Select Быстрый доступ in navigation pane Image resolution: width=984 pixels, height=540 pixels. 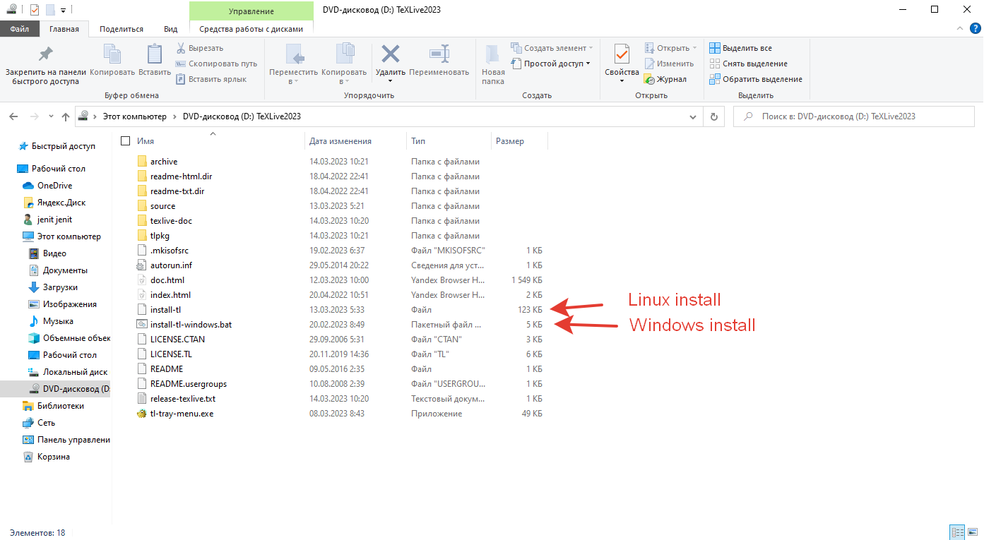click(57, 146)
